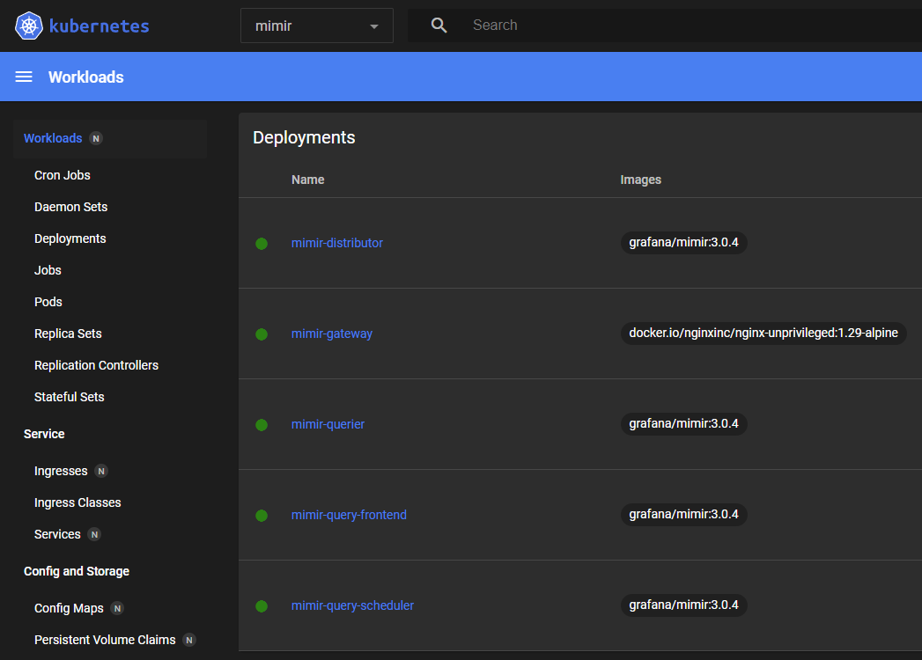Click the N badge beside Workloads
The image size is (922, 660).
96,139
